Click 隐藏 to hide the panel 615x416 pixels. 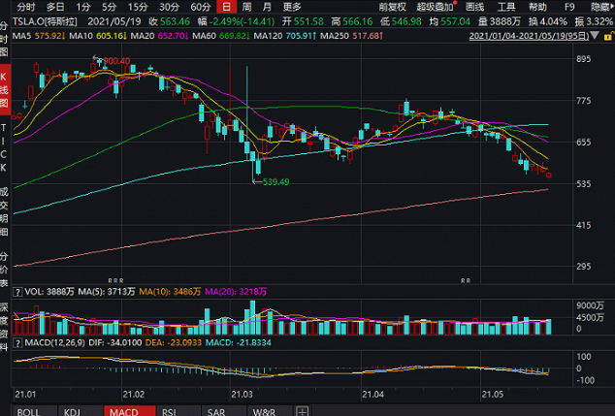tap(601, 7)
